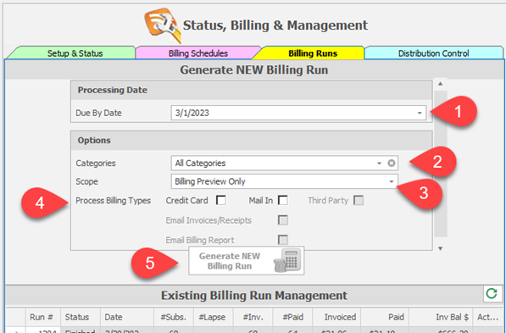Click the Act... column header
The image size is (506, 333).
[x=487, y=317]
